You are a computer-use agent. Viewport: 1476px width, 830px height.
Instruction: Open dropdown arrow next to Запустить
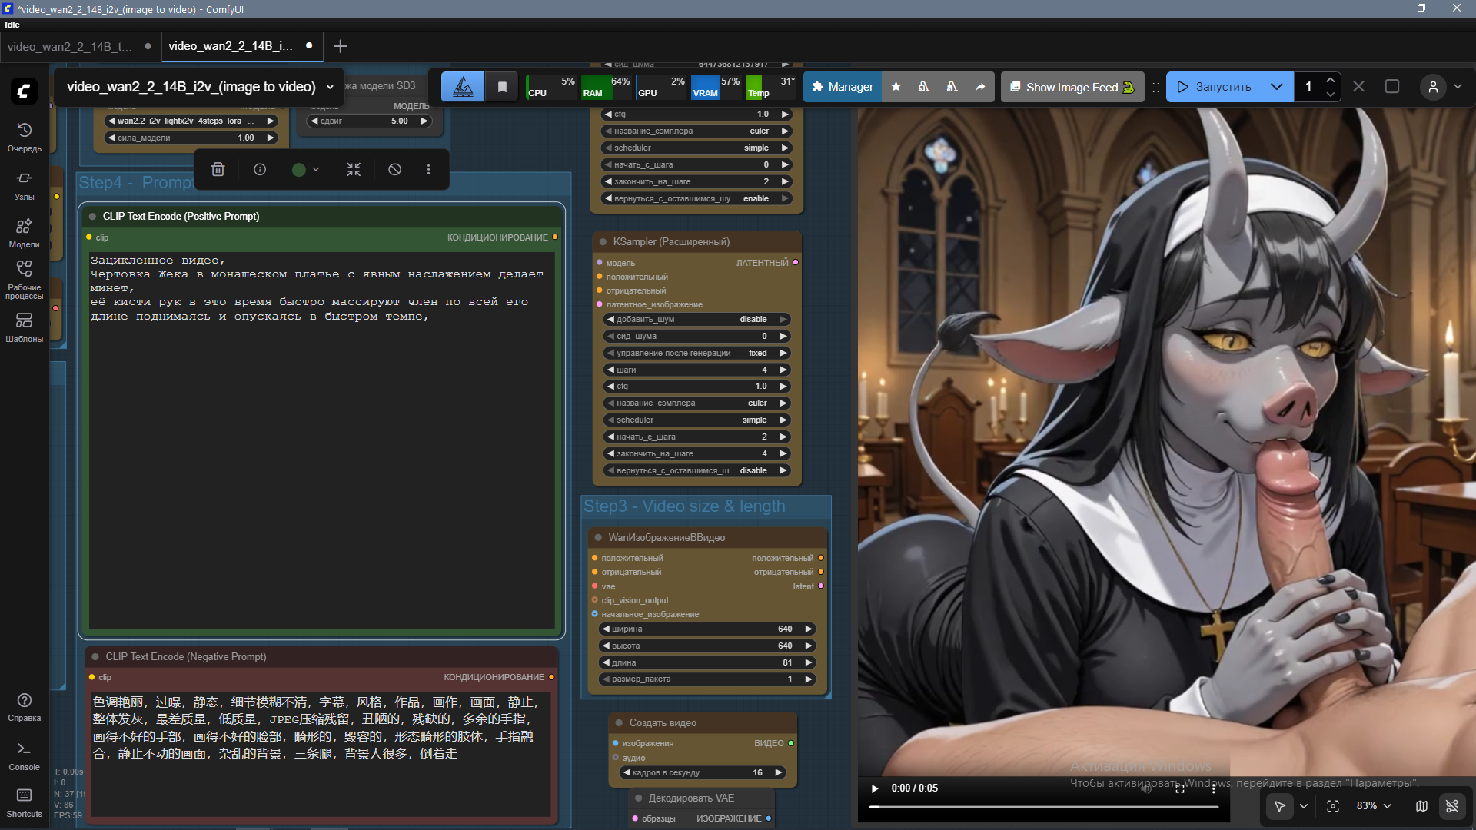pyautogui.click(x=1276, y=87)
